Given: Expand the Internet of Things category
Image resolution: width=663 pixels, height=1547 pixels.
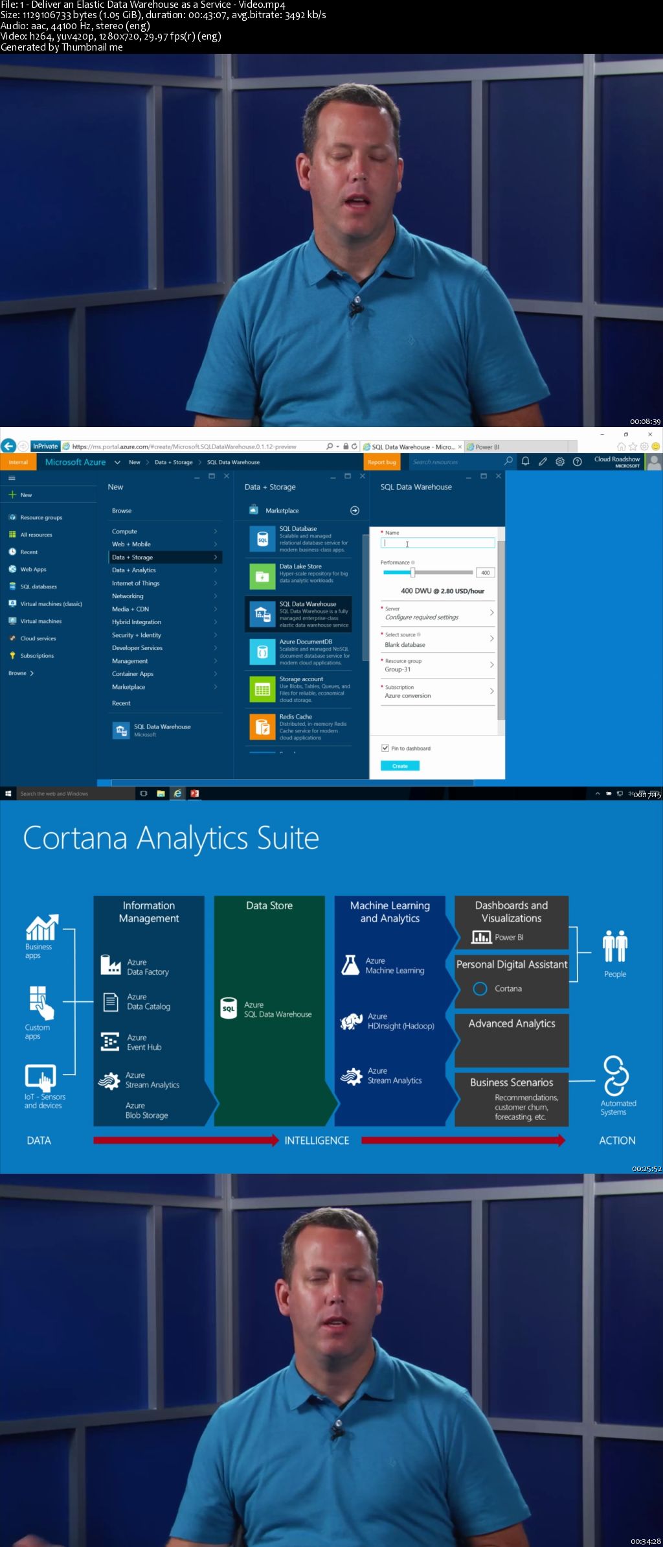Looking at the screenshot, I should point(165,583).
